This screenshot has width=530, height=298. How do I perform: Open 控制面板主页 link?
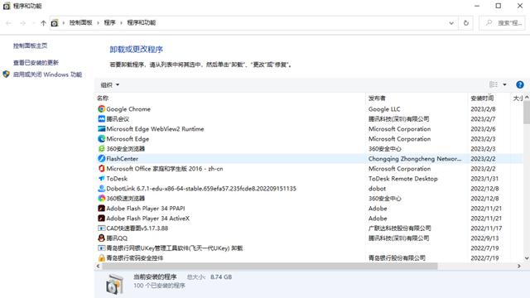point(30,46)
